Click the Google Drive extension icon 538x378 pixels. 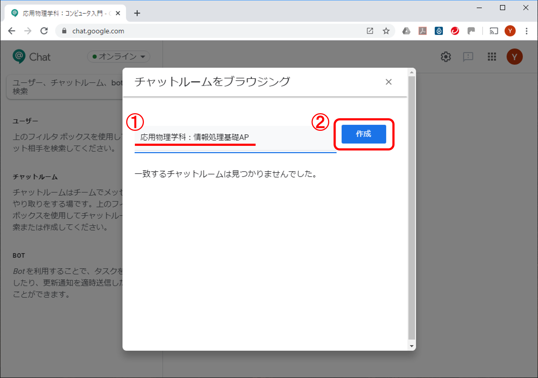[406, 31]
